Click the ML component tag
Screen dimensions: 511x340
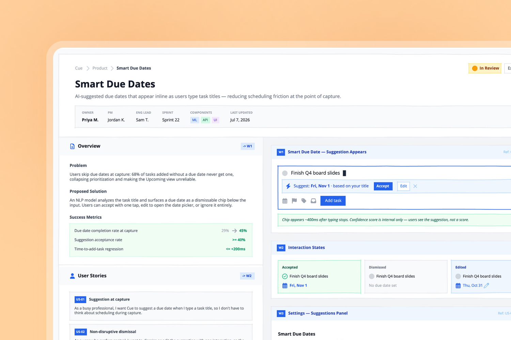(x=195, y=120)
